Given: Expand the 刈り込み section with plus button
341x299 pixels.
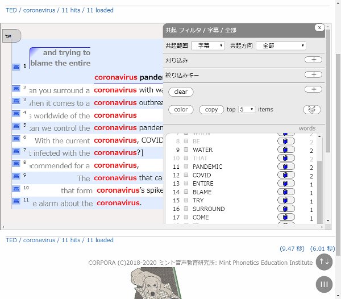Looking at the screenshot, I should coord(313,60).
